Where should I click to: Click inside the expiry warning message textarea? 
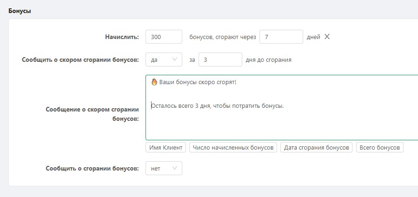coord(282,107)
